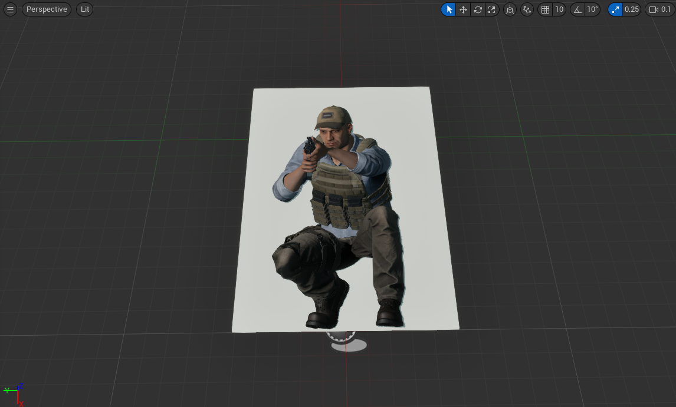
Task: Activate the Rotate tool
Action: 478,9
